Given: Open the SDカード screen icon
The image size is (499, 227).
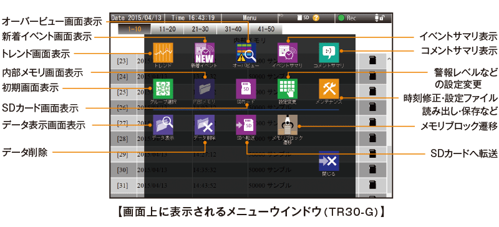Looking at the screenshot, I should [246, 89].
